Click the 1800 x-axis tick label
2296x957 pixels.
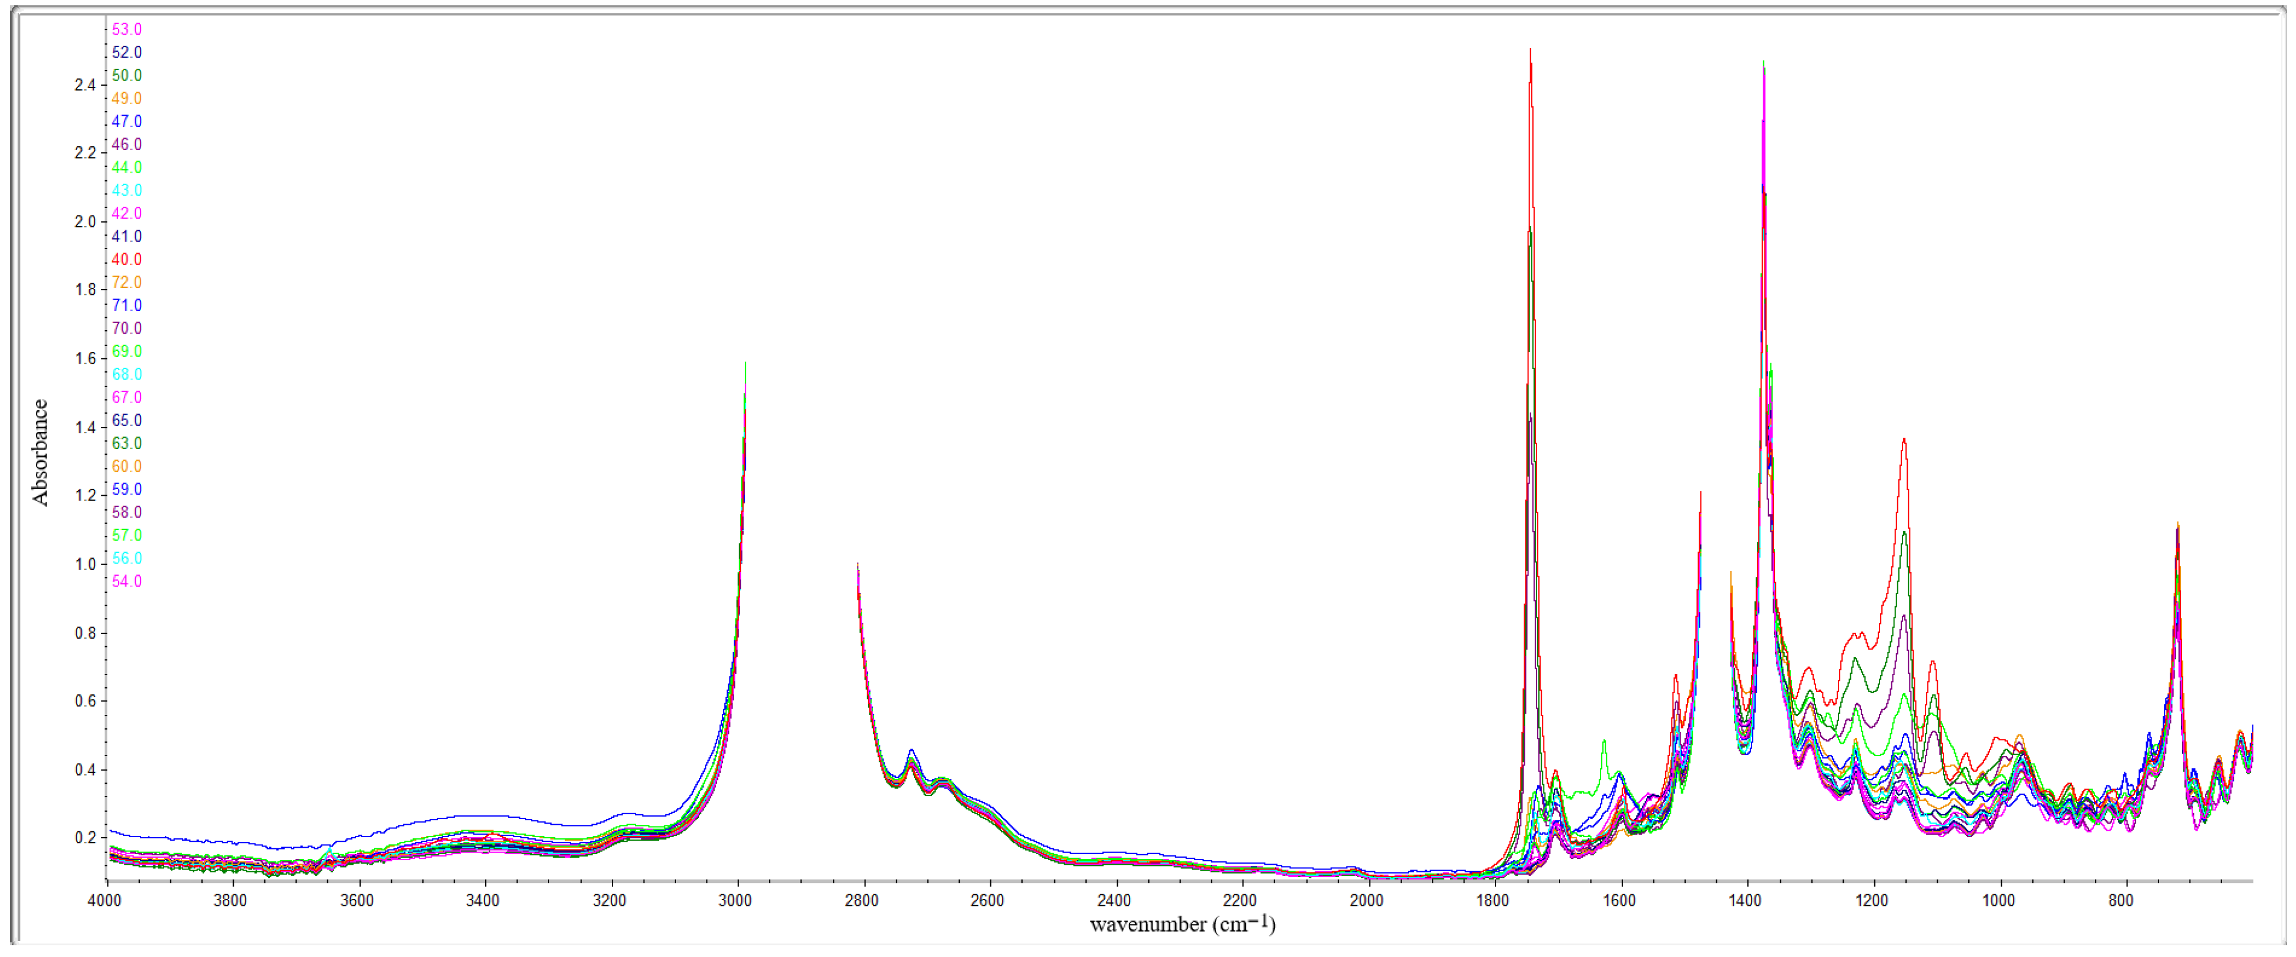click(x=1493, y=901)
